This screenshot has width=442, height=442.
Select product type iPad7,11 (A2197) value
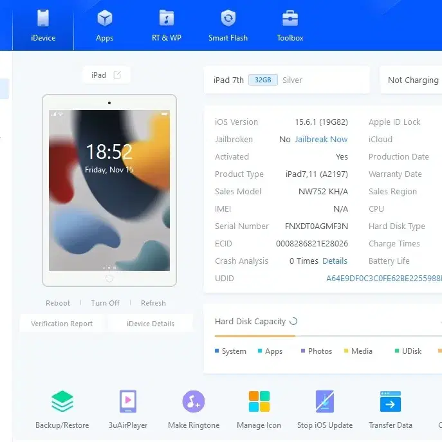click(317, 174)
